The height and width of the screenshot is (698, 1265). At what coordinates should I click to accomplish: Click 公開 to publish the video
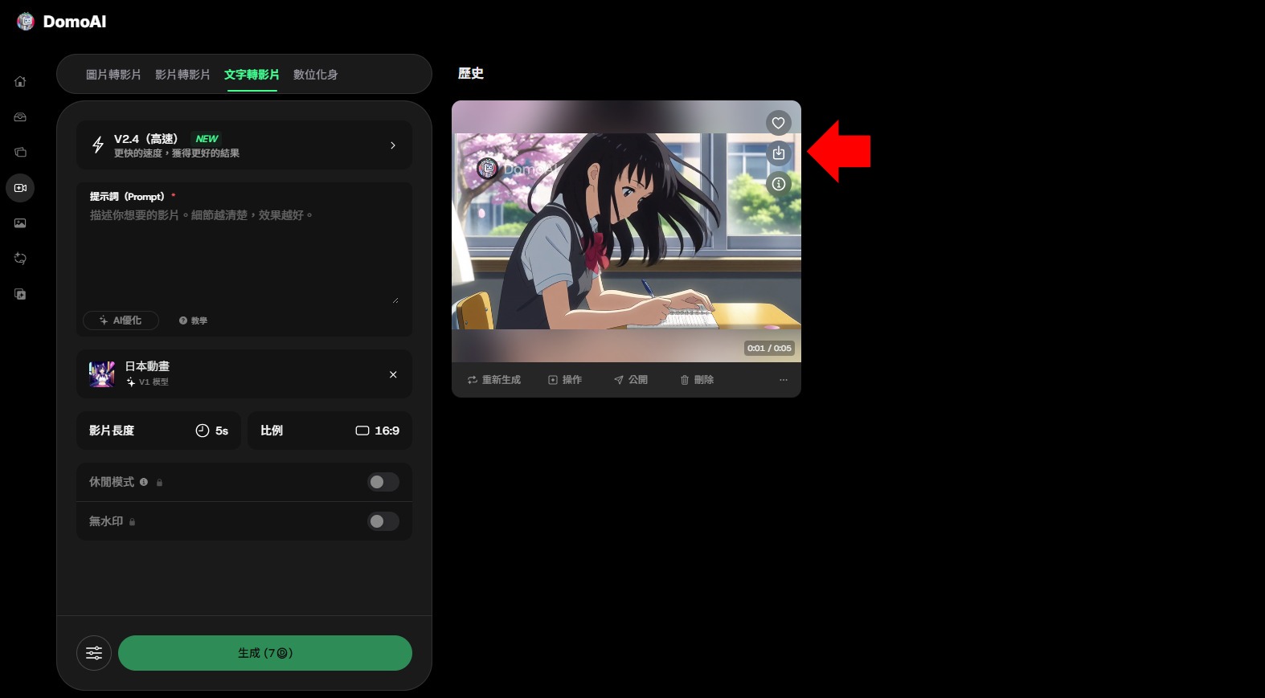631,380
